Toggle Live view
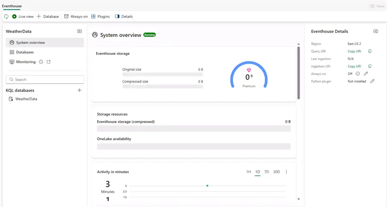The image size is (387, 207). (23, 16)
